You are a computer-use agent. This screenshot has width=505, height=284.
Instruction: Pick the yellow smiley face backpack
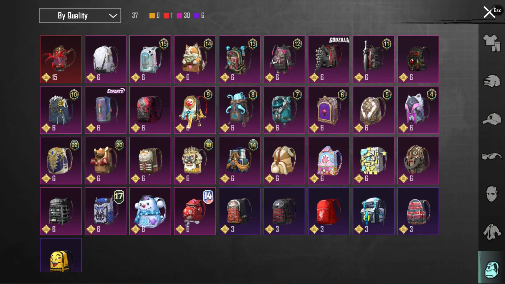point(61,255)
